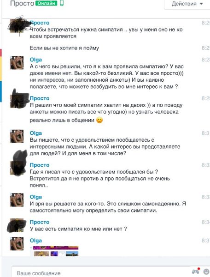Click into the Ваше сообщение input field
Image resolution: width=210 pixels, height=277 pixels.
pos(101,272)
